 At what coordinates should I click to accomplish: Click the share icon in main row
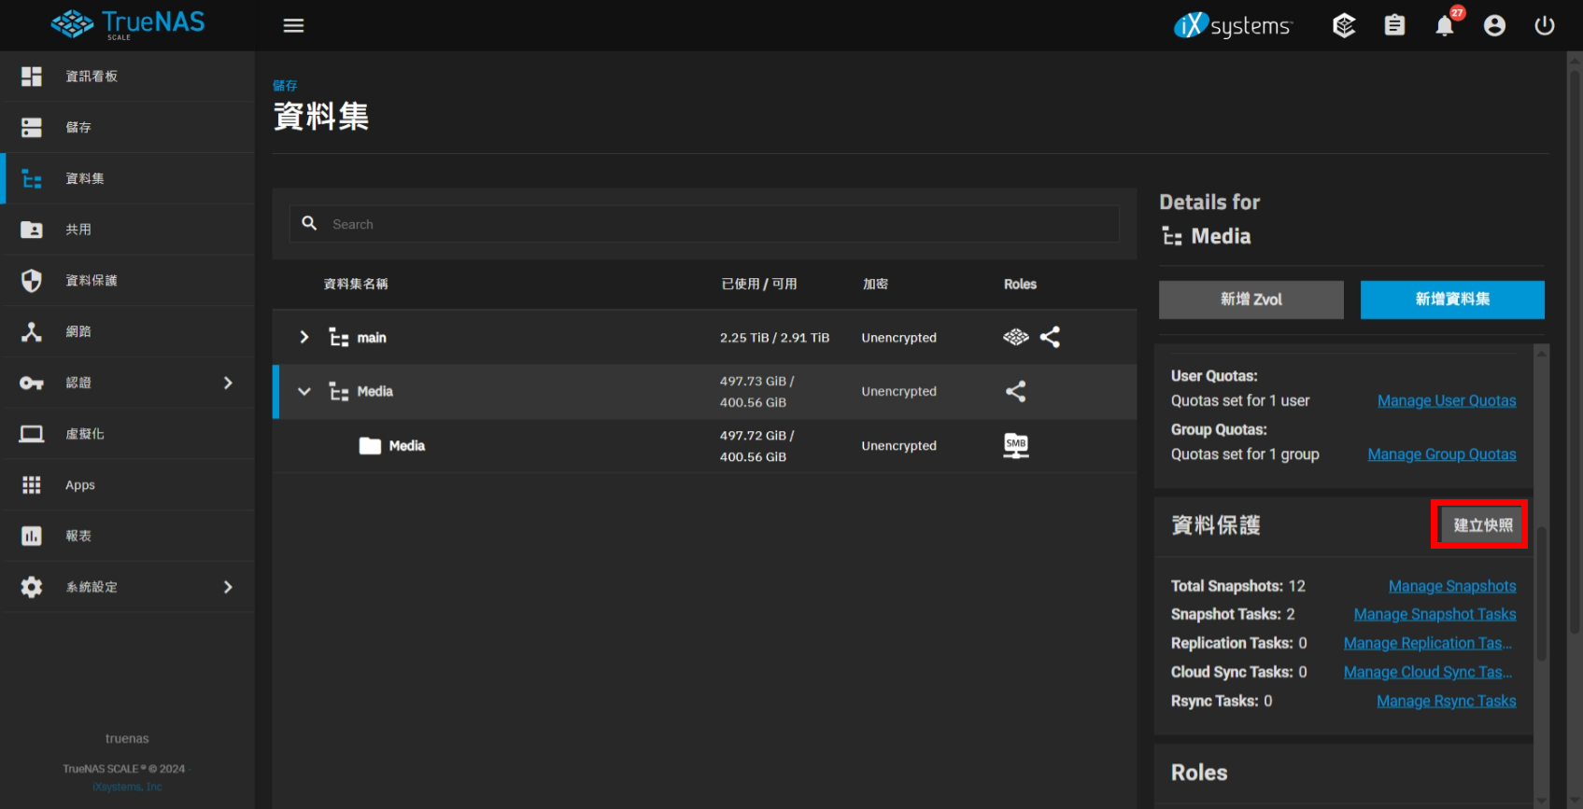click(1050, 337)
